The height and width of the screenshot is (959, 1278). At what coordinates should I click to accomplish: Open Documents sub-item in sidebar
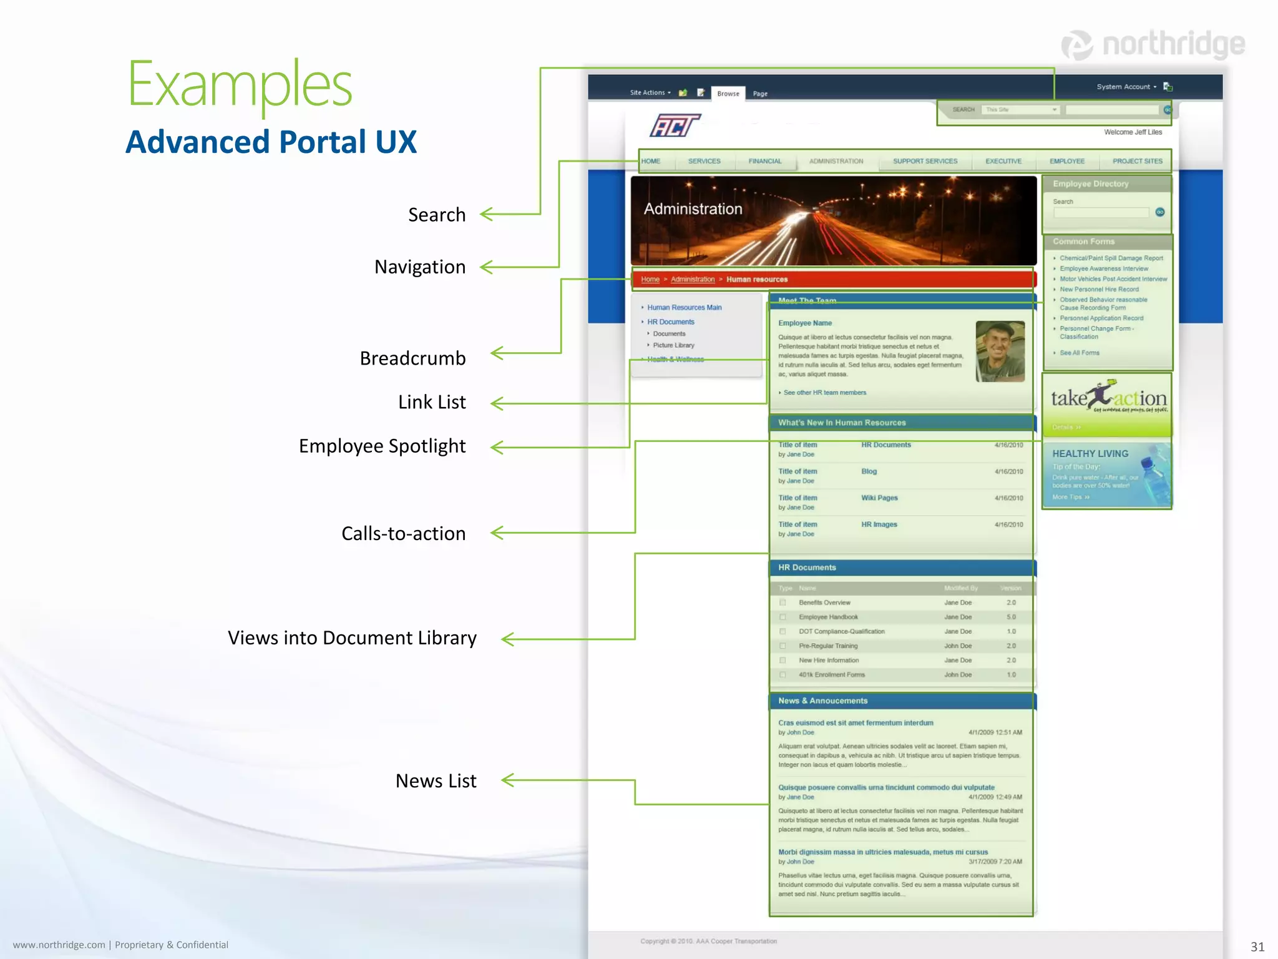(669, 334)
